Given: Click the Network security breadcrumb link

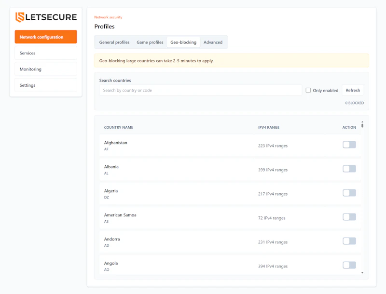Looking at the screenshot, I should pyautogui.click(x=108, y=17).
